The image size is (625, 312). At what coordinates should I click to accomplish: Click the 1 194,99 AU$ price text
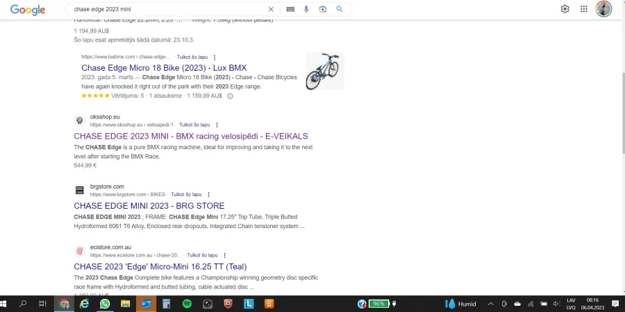[x=91, y=31]
